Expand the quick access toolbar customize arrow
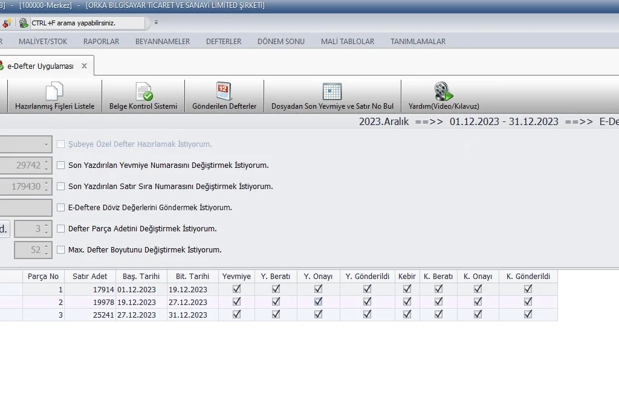The image size is (619, 401). 156,23
